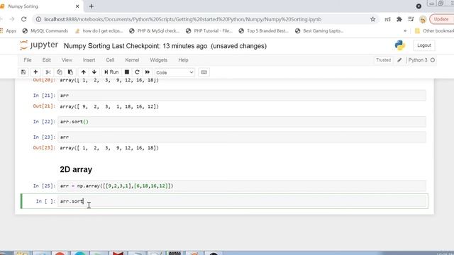Bookmark this page with star icon
The width and height of the screenshot is (454, 255).
(x=372, y=19)
